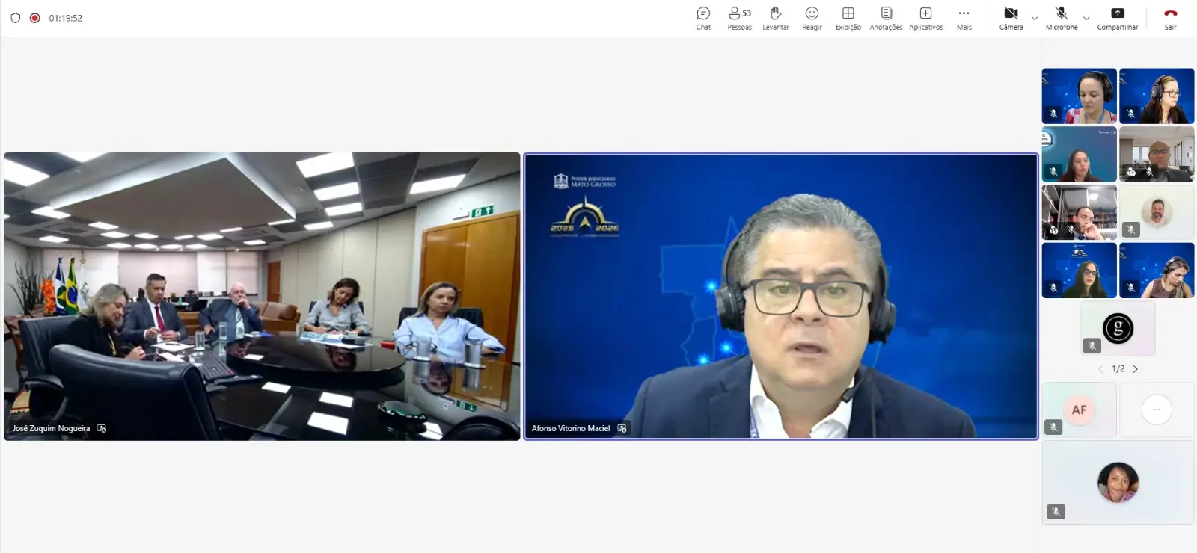Viewport: 1197px width, 553px height.
Task: Expand the microphone options dropdown arrow
Action: point(1086,18)
